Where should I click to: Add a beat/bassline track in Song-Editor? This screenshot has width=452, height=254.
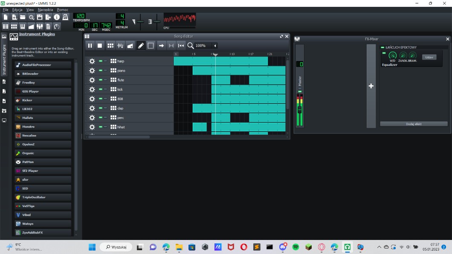tap(110, 46)
